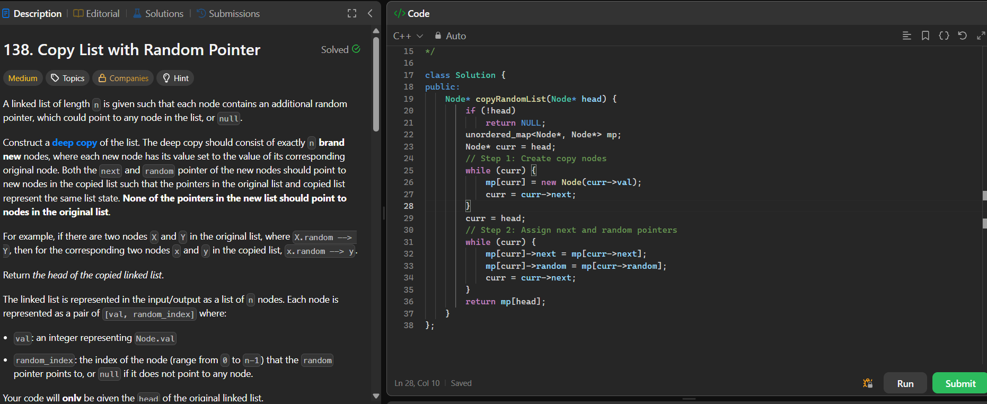Click the bookmark icon in code toolbar

925,36
